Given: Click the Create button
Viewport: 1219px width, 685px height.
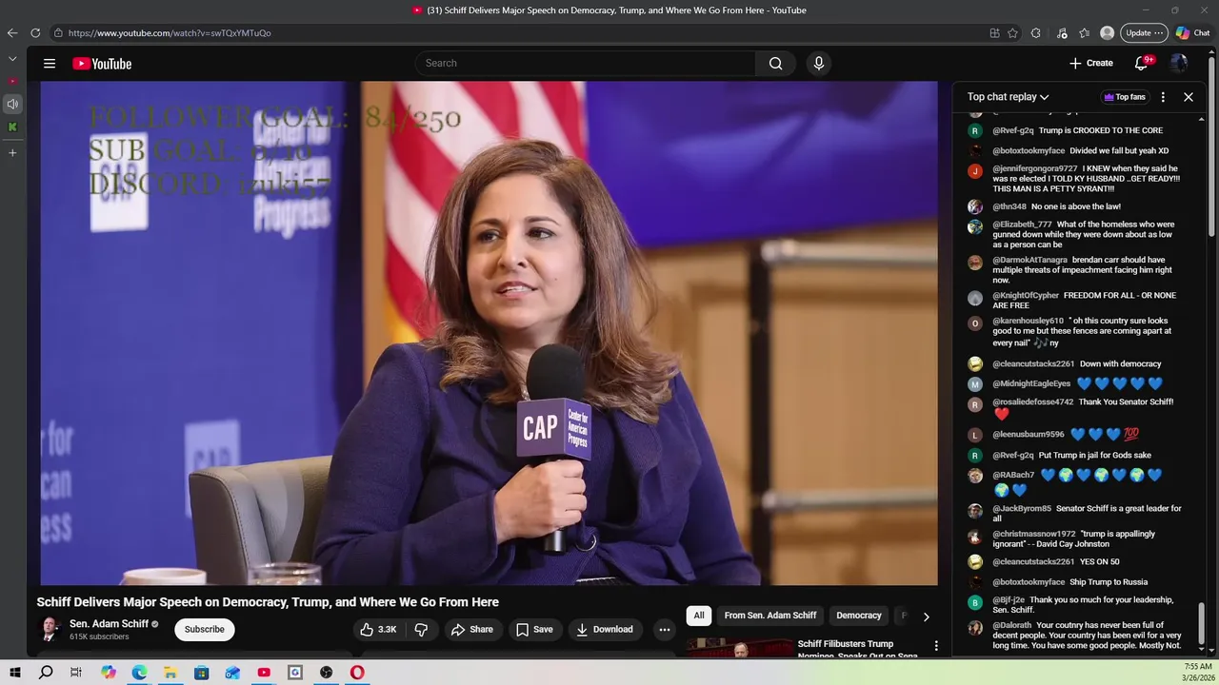Looking at the screenshot, I should pos(1091,64).
